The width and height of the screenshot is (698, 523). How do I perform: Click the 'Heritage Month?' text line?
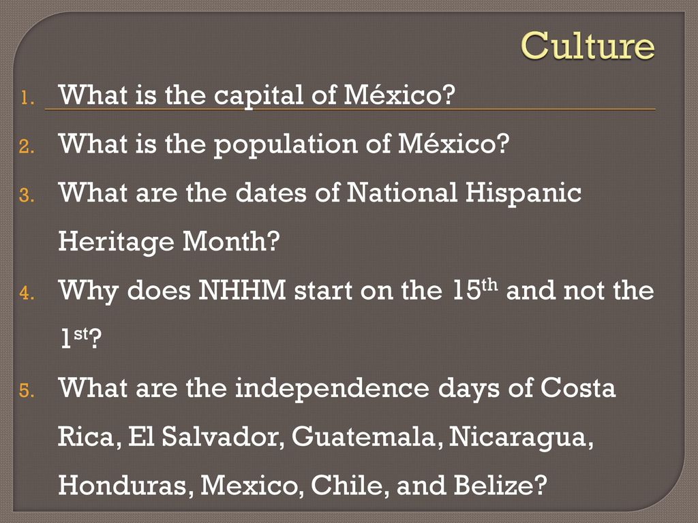tap(169, 241)
